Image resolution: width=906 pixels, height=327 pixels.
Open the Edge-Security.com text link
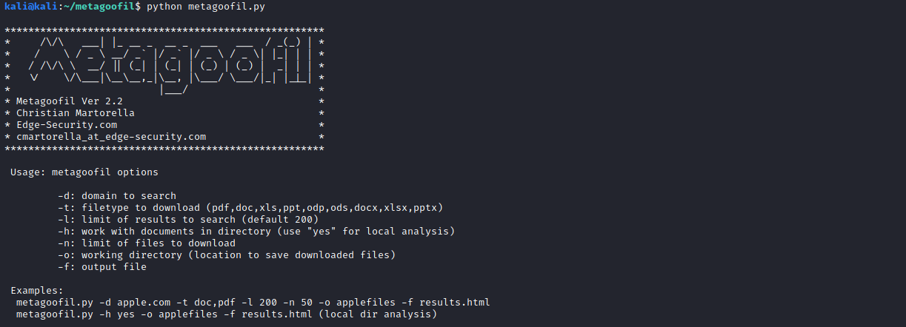coord(66,125)
